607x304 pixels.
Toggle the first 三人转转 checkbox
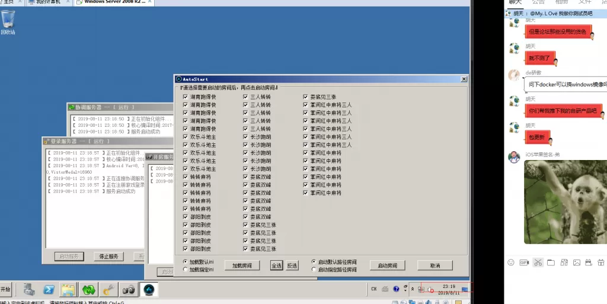(x=245, y=97)
